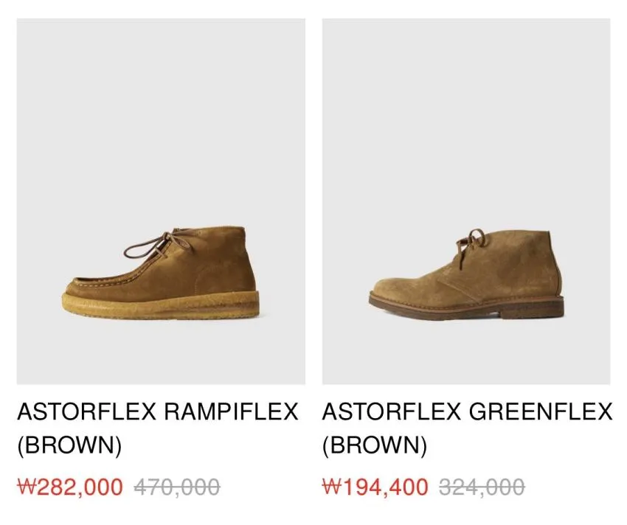Viewport: 627px width, 525px height.
Task: Click the gray area above the Rampiflex boot
Action: (x=161, y=120)
